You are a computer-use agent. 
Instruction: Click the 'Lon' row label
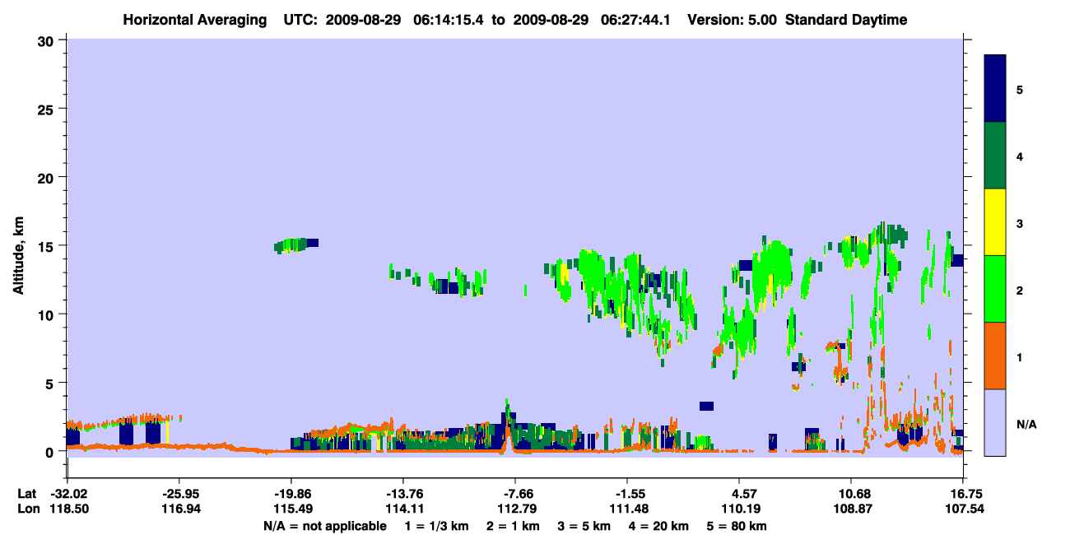click(27, 509)
